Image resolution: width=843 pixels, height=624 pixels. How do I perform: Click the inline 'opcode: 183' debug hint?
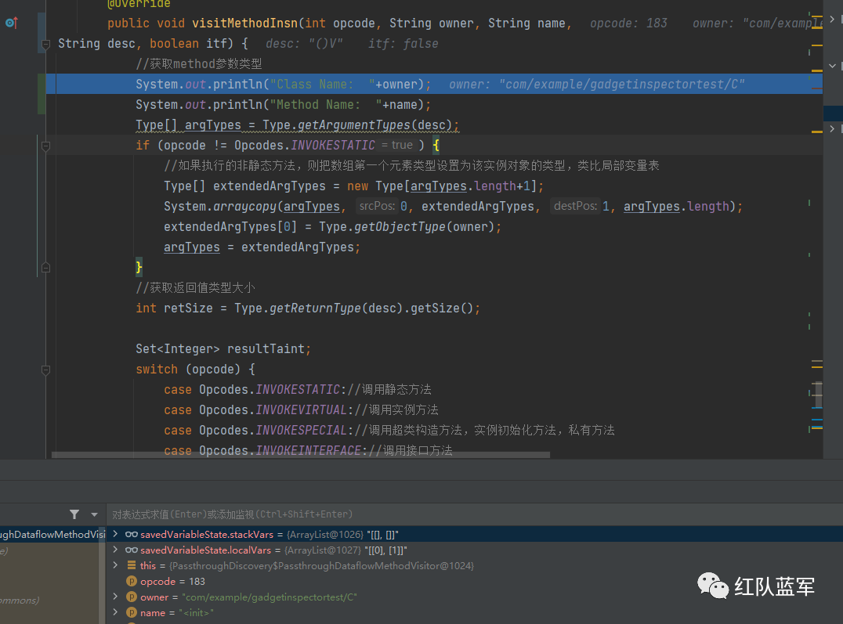click(x=628, y=23)
